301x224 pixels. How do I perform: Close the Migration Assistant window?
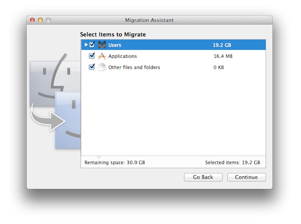(x=32, y=20)
